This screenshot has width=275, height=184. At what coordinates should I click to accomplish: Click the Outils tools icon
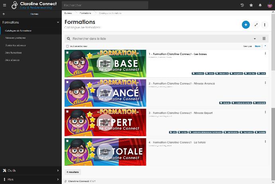pos(4,170)
